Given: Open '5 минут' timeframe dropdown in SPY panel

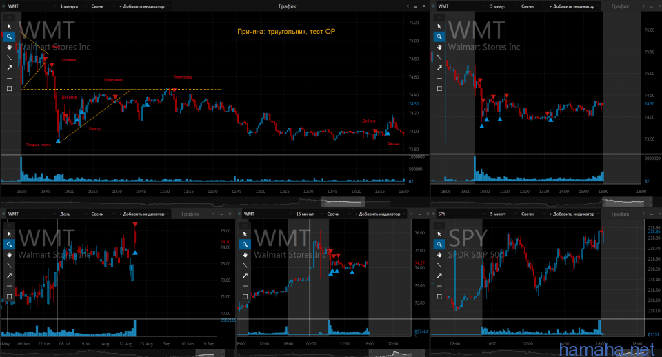Looking at the screenshot, I should [x=501, y=214].
